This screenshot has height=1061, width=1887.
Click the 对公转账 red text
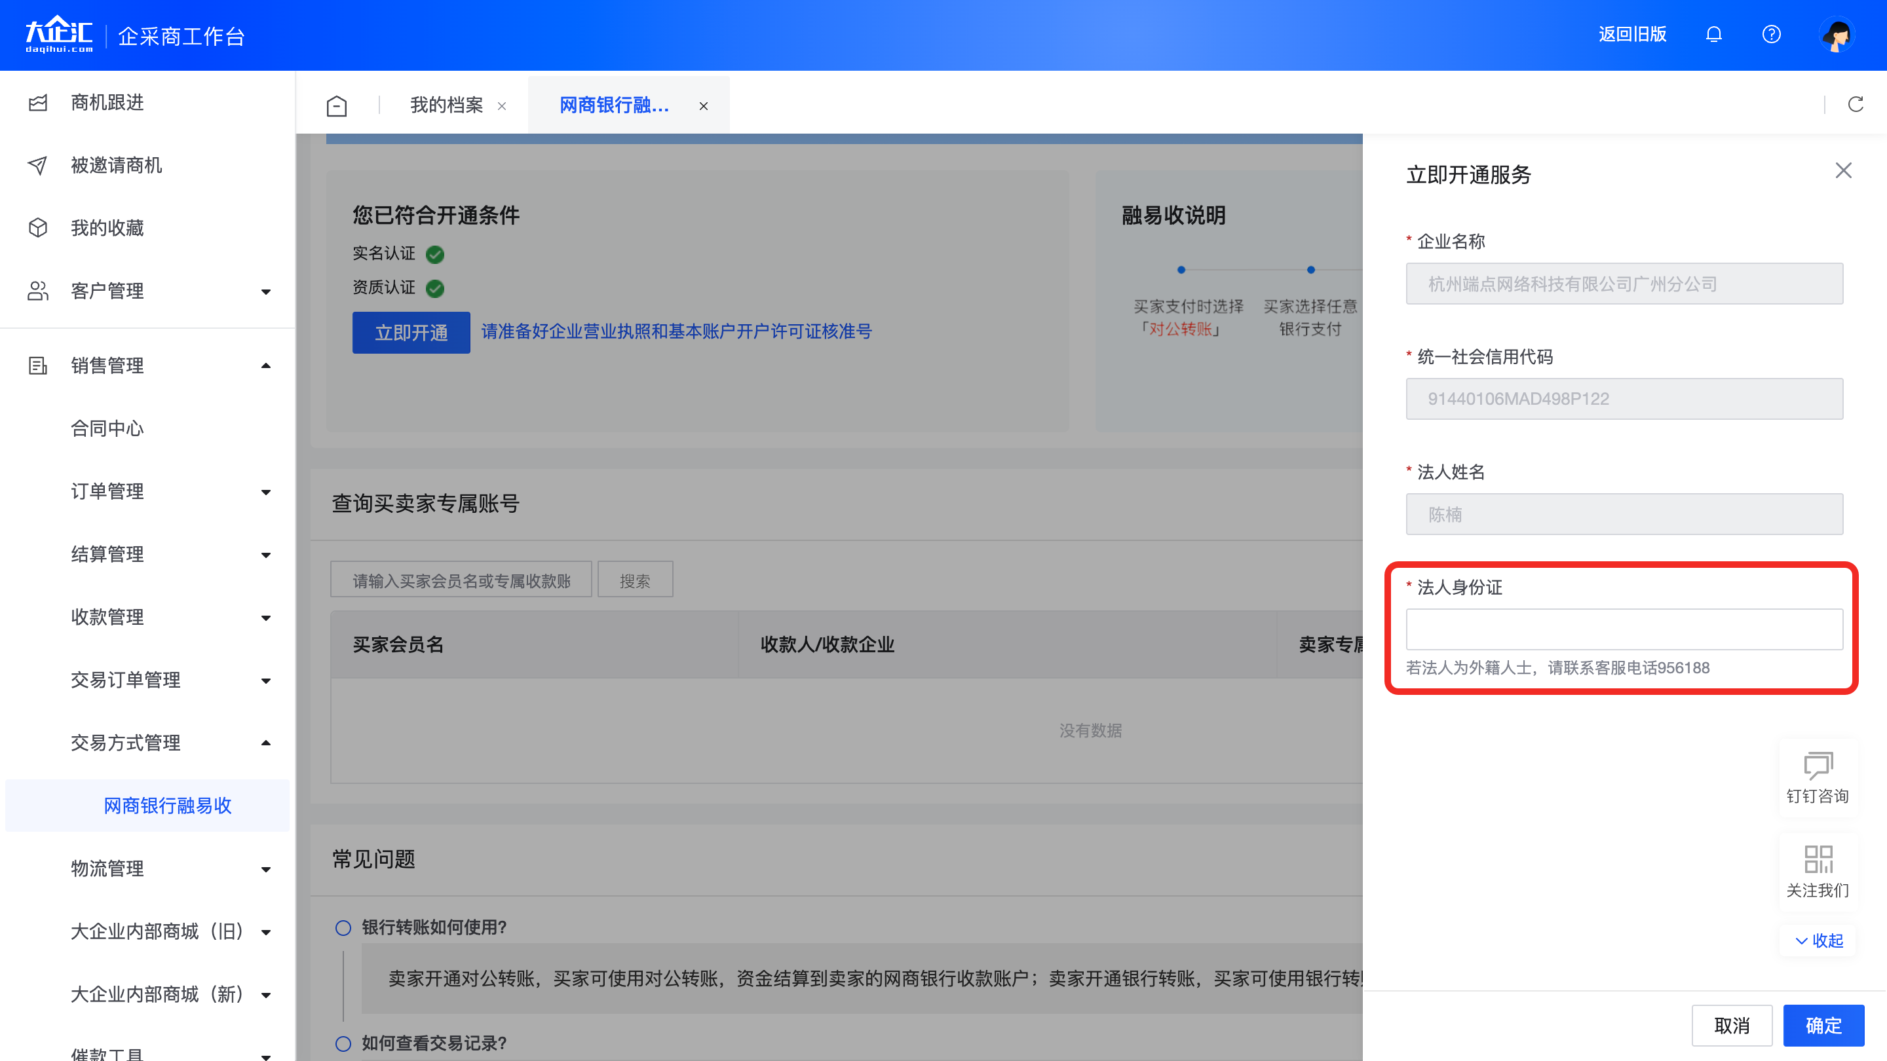tap(1180, 329)
